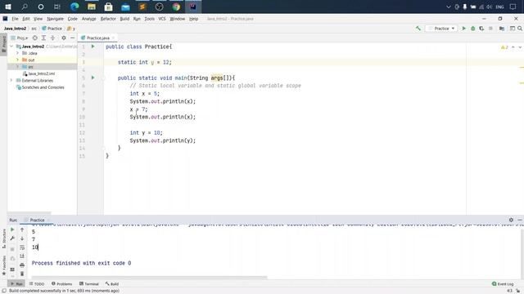Run Practice with coverage icon

481,29
